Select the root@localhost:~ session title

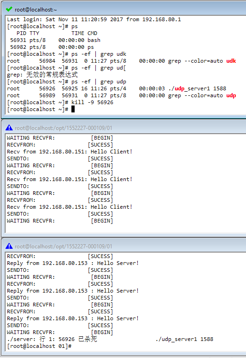[35, 10]
